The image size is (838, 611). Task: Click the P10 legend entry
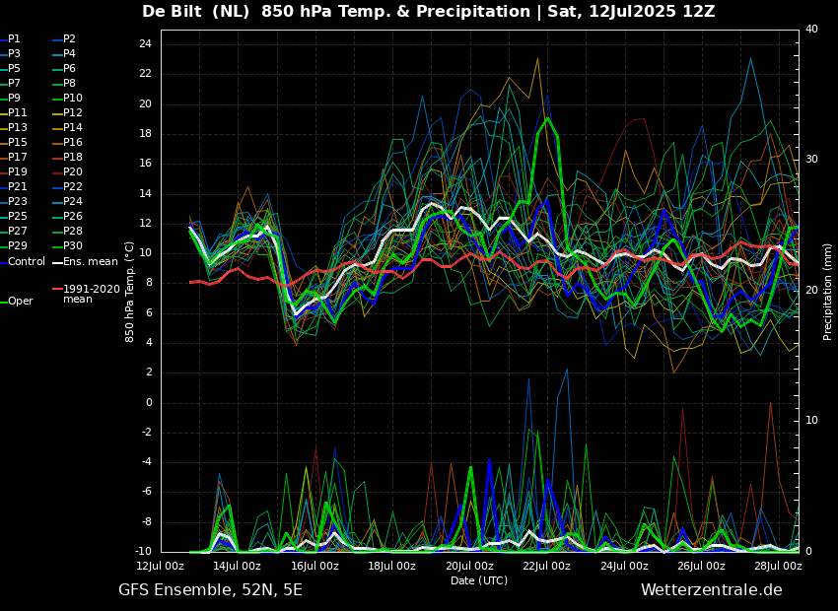click(73, 99)
